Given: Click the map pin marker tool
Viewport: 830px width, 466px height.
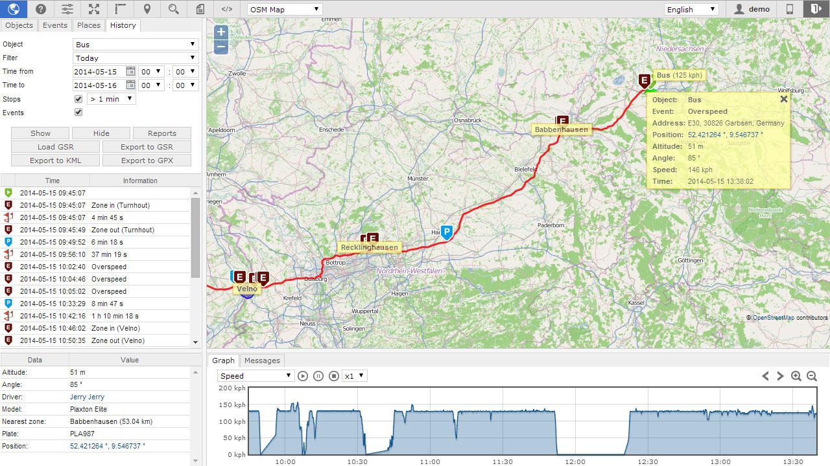Looking at the screenshot, I should pyautogui.click(x=147, y=9).
